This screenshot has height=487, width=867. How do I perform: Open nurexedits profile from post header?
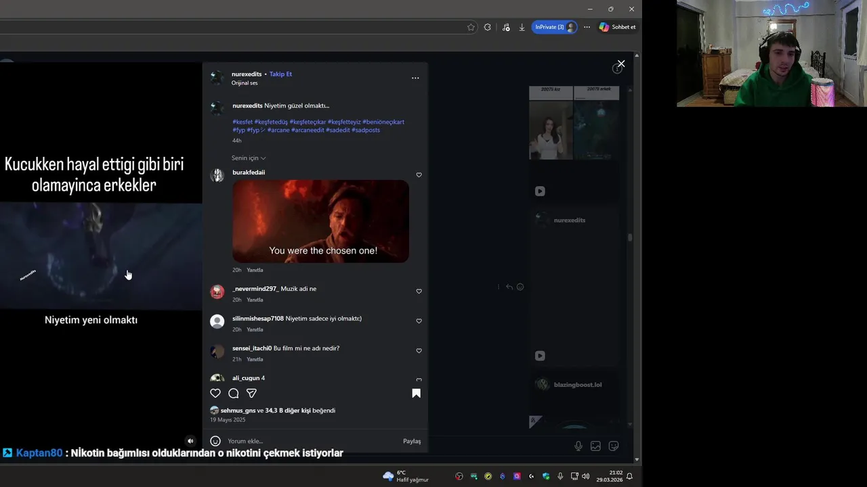tap(247, 74)
